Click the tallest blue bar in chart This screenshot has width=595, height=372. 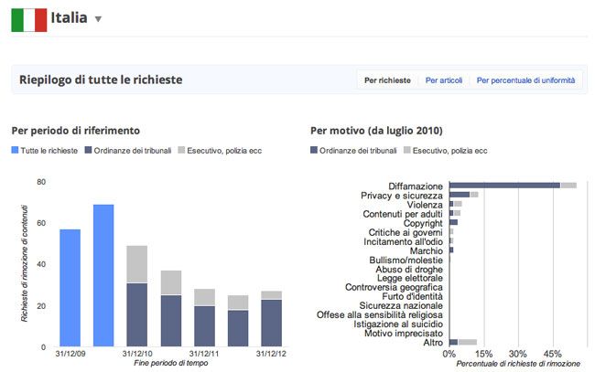[x=103, y=275]
